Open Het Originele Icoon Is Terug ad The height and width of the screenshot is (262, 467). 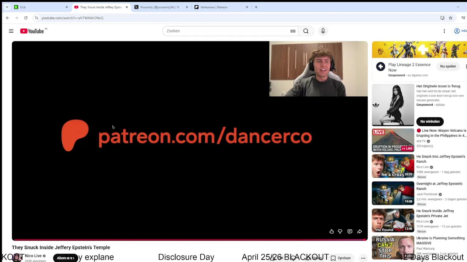(x=438, y=86)
